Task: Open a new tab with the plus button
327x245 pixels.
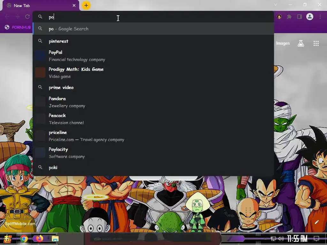Action: coord(86,6)
